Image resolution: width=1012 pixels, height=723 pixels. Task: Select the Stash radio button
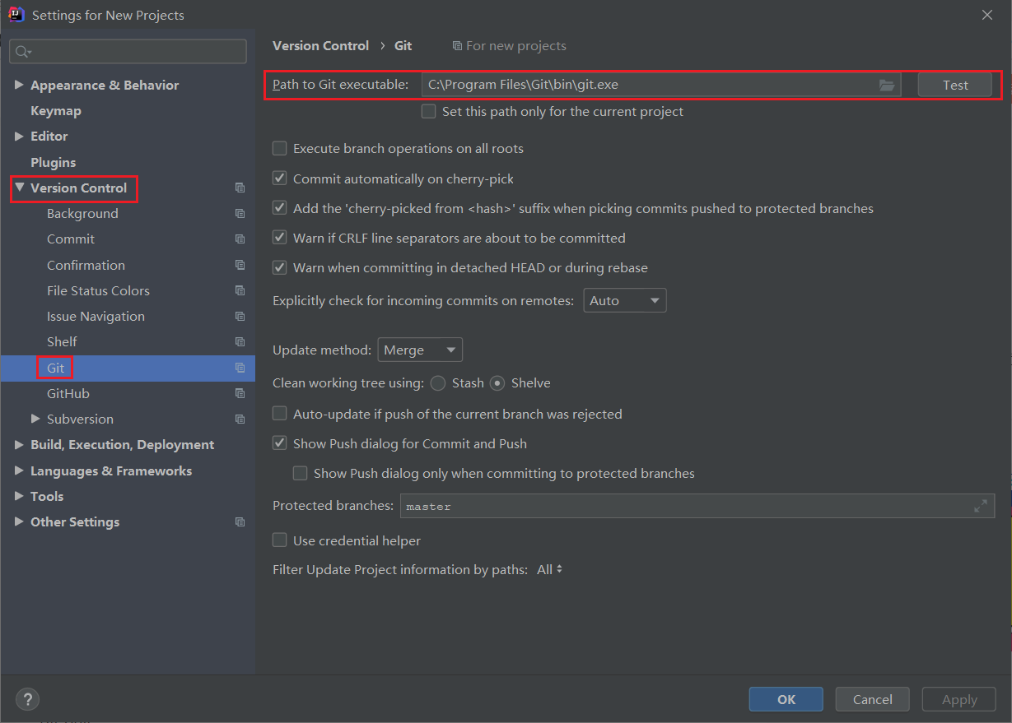point(438,382)
